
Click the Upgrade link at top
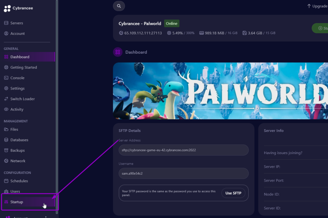(x=317, y=6)
